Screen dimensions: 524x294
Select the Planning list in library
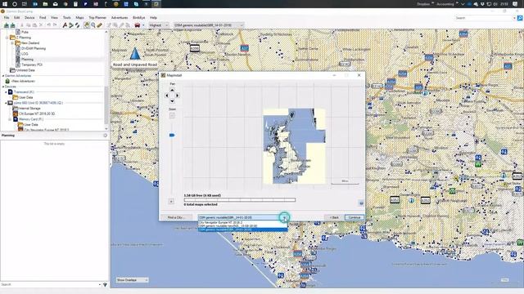(27, 60)
